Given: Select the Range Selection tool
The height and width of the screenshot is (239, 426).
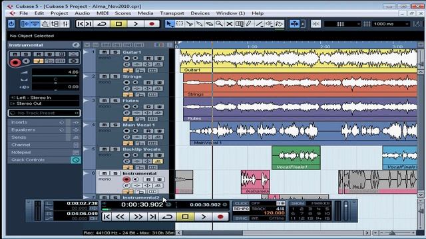Looking at the screenshot, I should (180, 24).
